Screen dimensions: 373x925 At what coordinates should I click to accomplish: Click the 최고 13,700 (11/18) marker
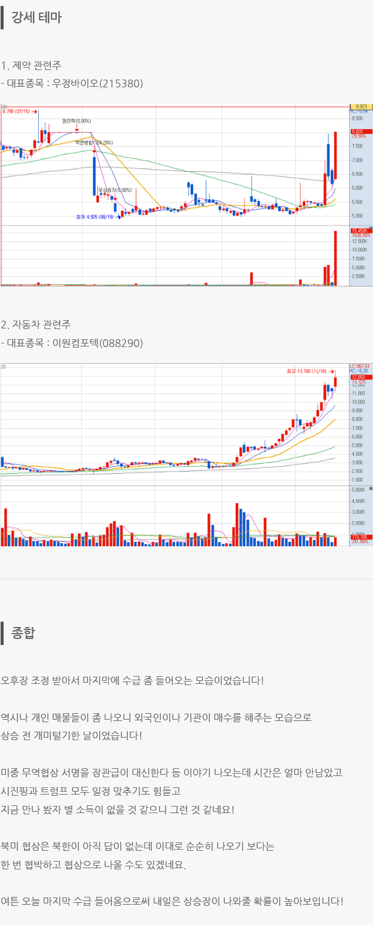(308, 371)
